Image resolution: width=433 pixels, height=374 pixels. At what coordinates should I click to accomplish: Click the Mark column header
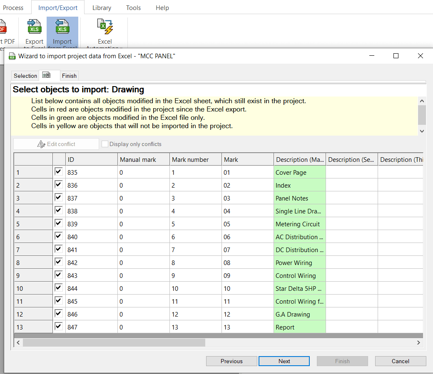coord(248,159)
